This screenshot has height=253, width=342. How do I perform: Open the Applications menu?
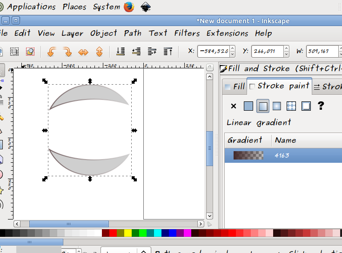pyautogui.click(x=31, y=7)
